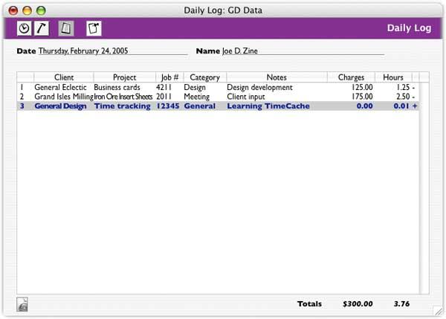Click the Client column header
The width and height of the screenshot is (446, 319).
(64, 77)
